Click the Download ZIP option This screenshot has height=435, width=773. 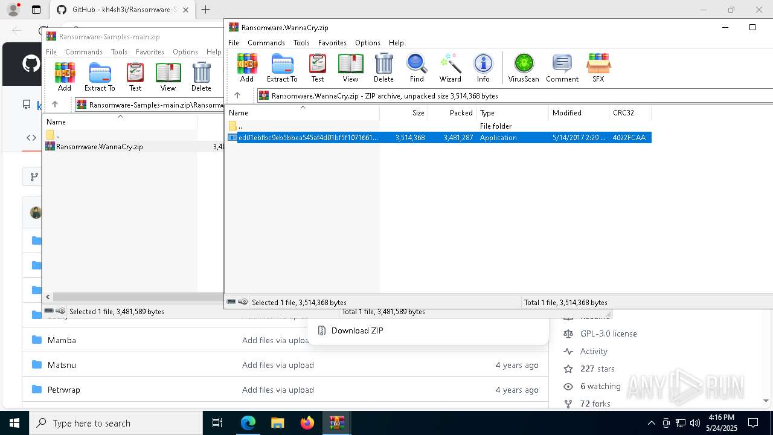(x=357, y=330)
